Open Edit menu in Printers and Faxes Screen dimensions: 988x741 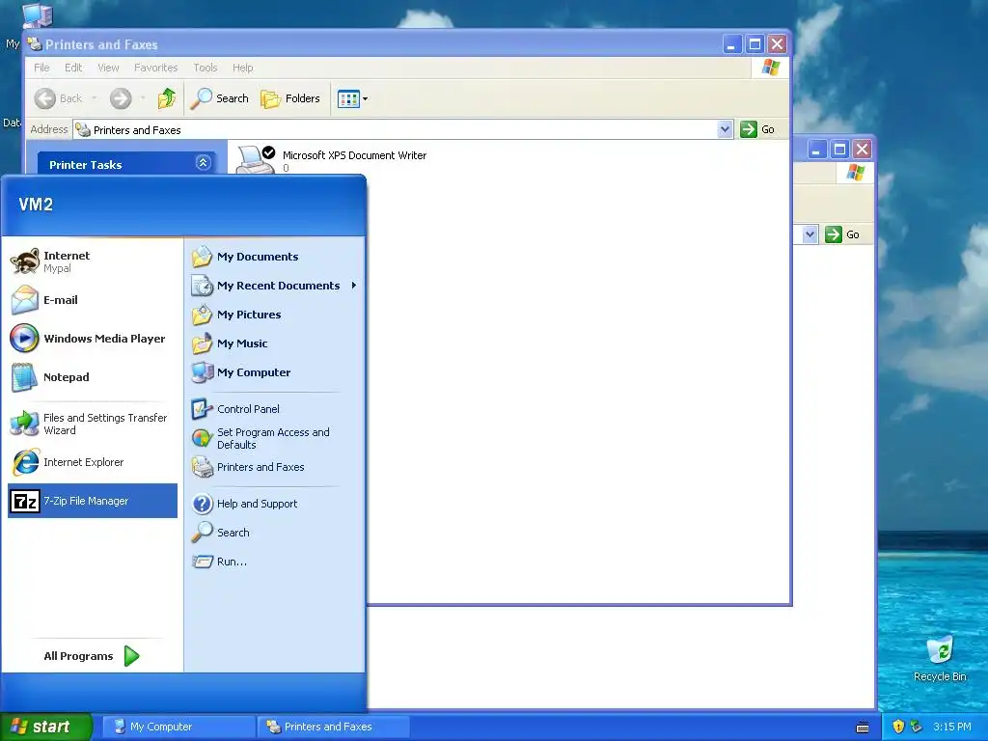(73, 68)
